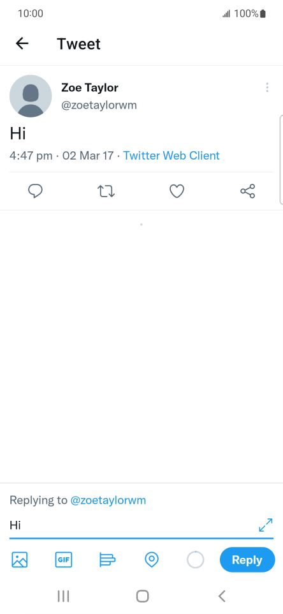Add a GIF to the reply
The height and width of the screenshot is (614, 283).
pos(64,560)
